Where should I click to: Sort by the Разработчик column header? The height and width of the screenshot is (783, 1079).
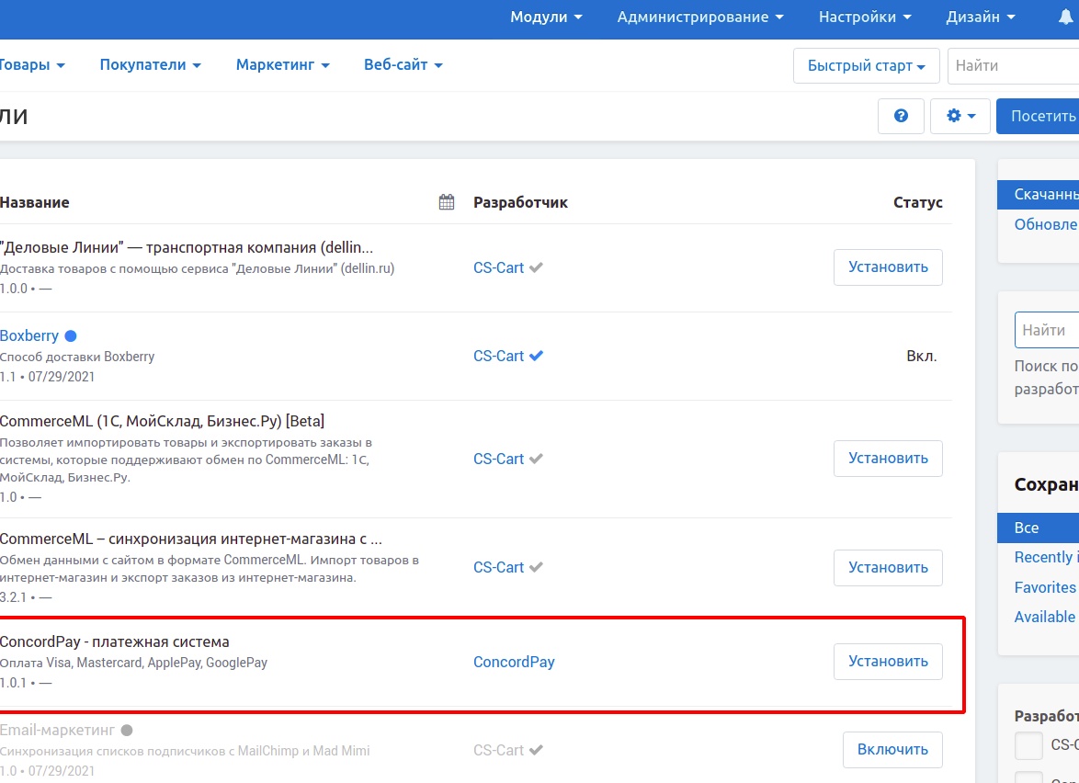pos(520,202)
